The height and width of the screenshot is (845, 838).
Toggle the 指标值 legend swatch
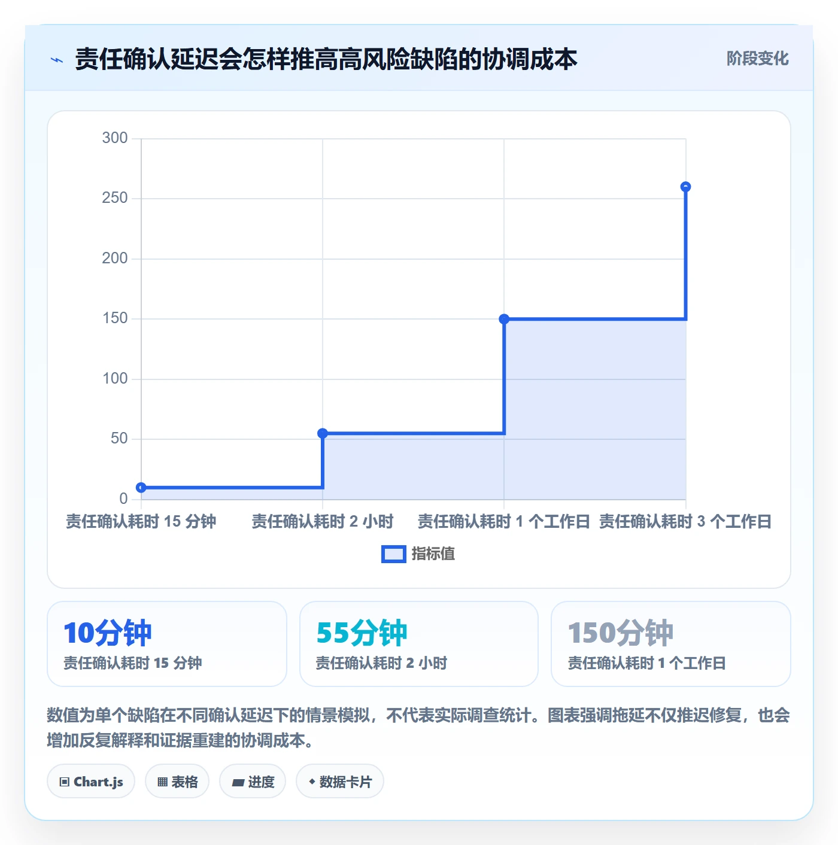[x=394, y=554]
